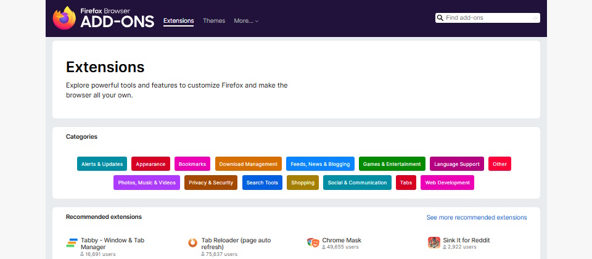Select the Search Tools category

pos(262,183)
